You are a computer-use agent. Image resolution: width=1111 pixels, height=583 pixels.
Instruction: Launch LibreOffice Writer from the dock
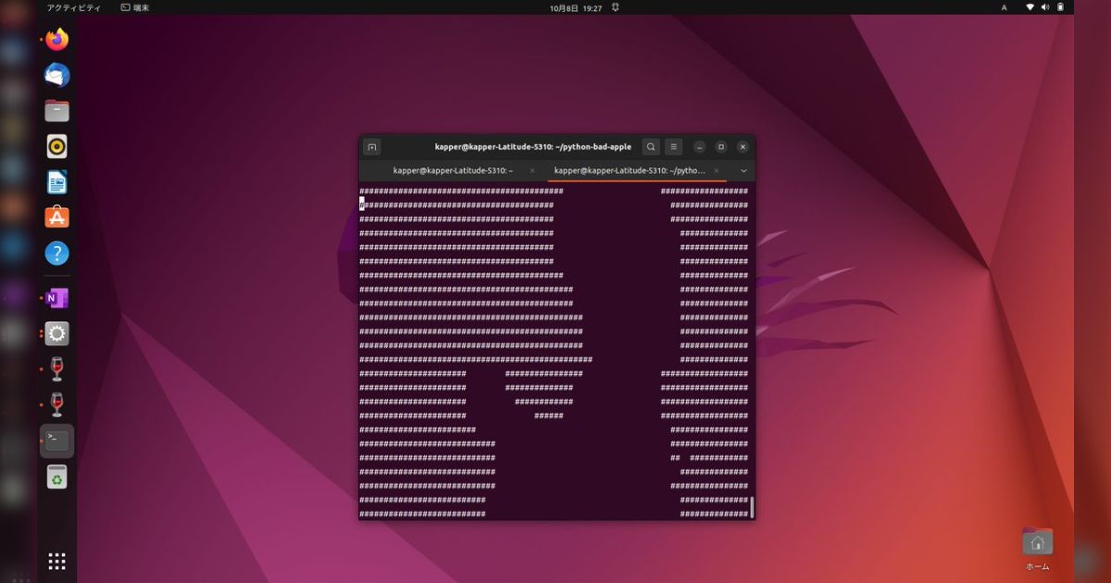pyautogui.click(x=56, y=181)
